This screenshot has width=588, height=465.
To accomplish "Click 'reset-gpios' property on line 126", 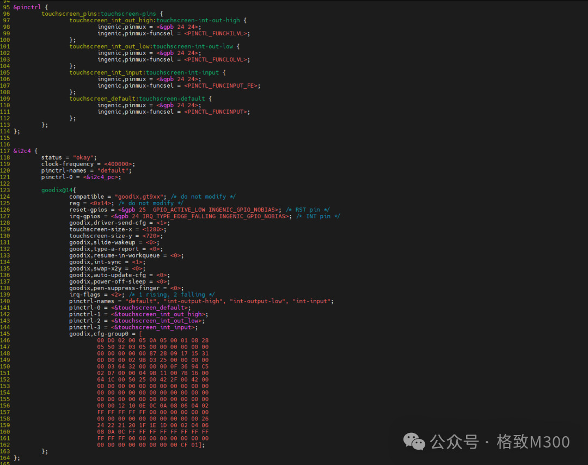I will click(88, 210).
